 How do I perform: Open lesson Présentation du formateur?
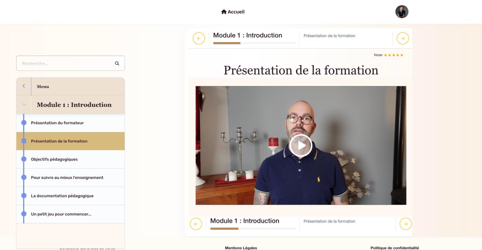tap(70, 123)
